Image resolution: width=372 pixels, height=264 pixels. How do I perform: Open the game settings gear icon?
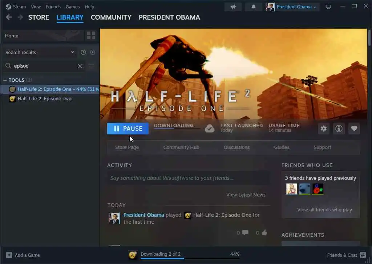click(x=324, y=129)
